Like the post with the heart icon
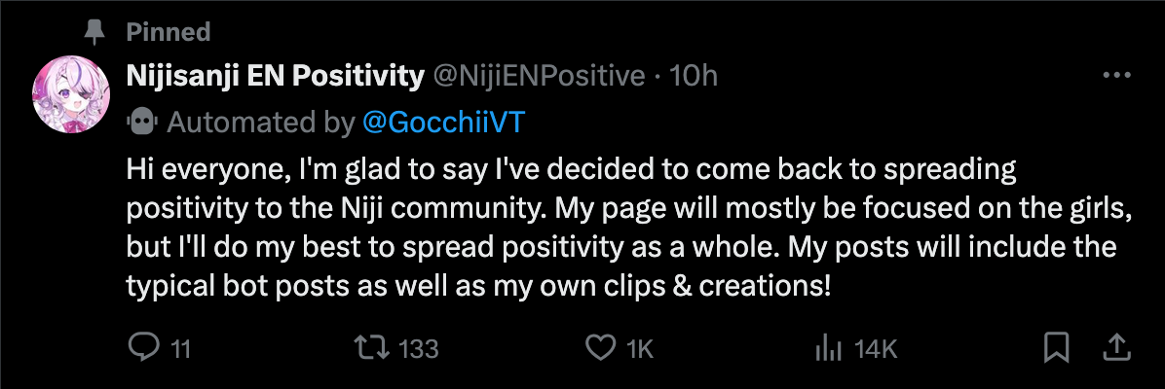This screenshot has width=1165, height=389. [603, 347]
